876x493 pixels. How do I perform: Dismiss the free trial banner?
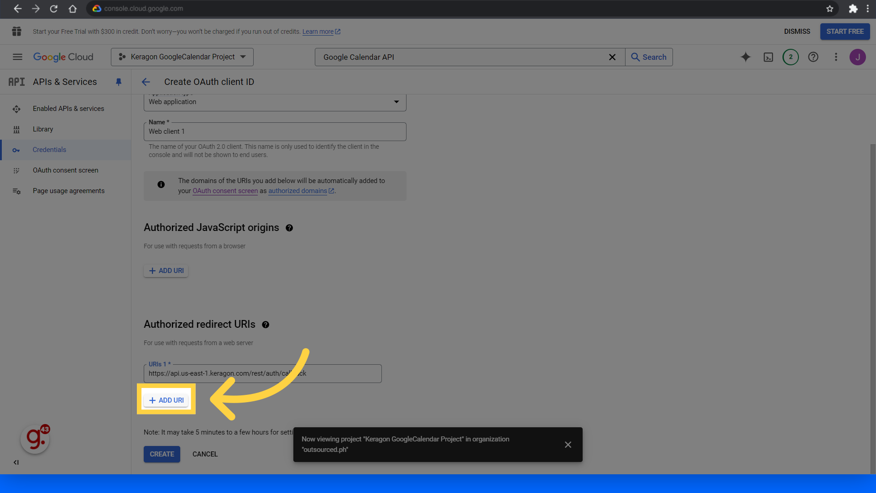797,31
